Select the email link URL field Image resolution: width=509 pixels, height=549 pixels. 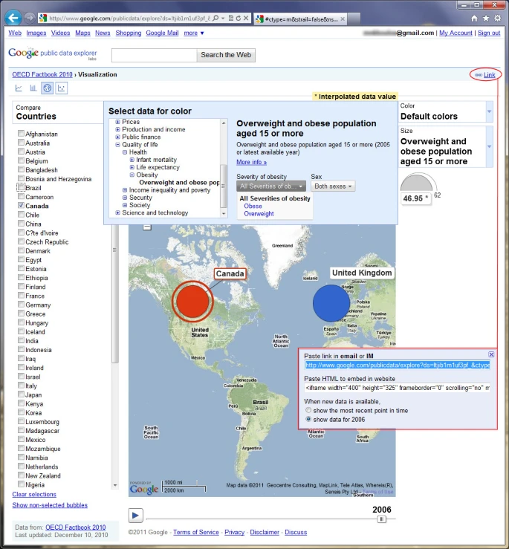tap(398, 366)
